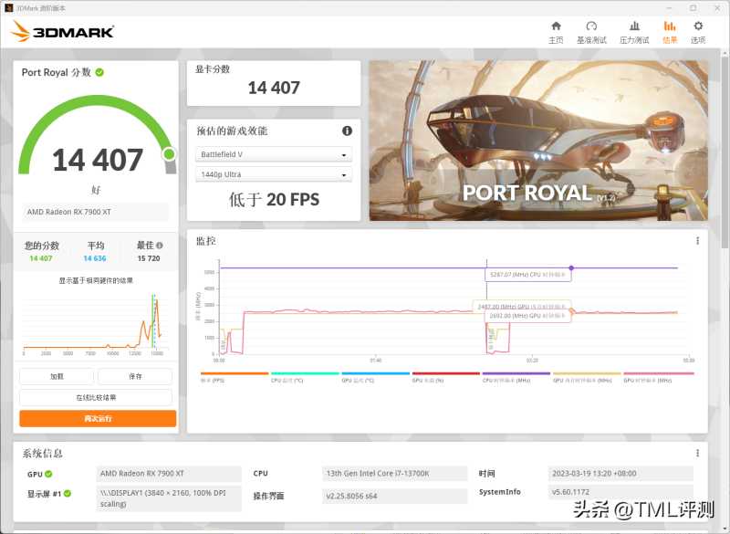Expand the 1440p Ultra resolution dropdown
Viewport: 730px width, 534px height.
coord(273,174)
